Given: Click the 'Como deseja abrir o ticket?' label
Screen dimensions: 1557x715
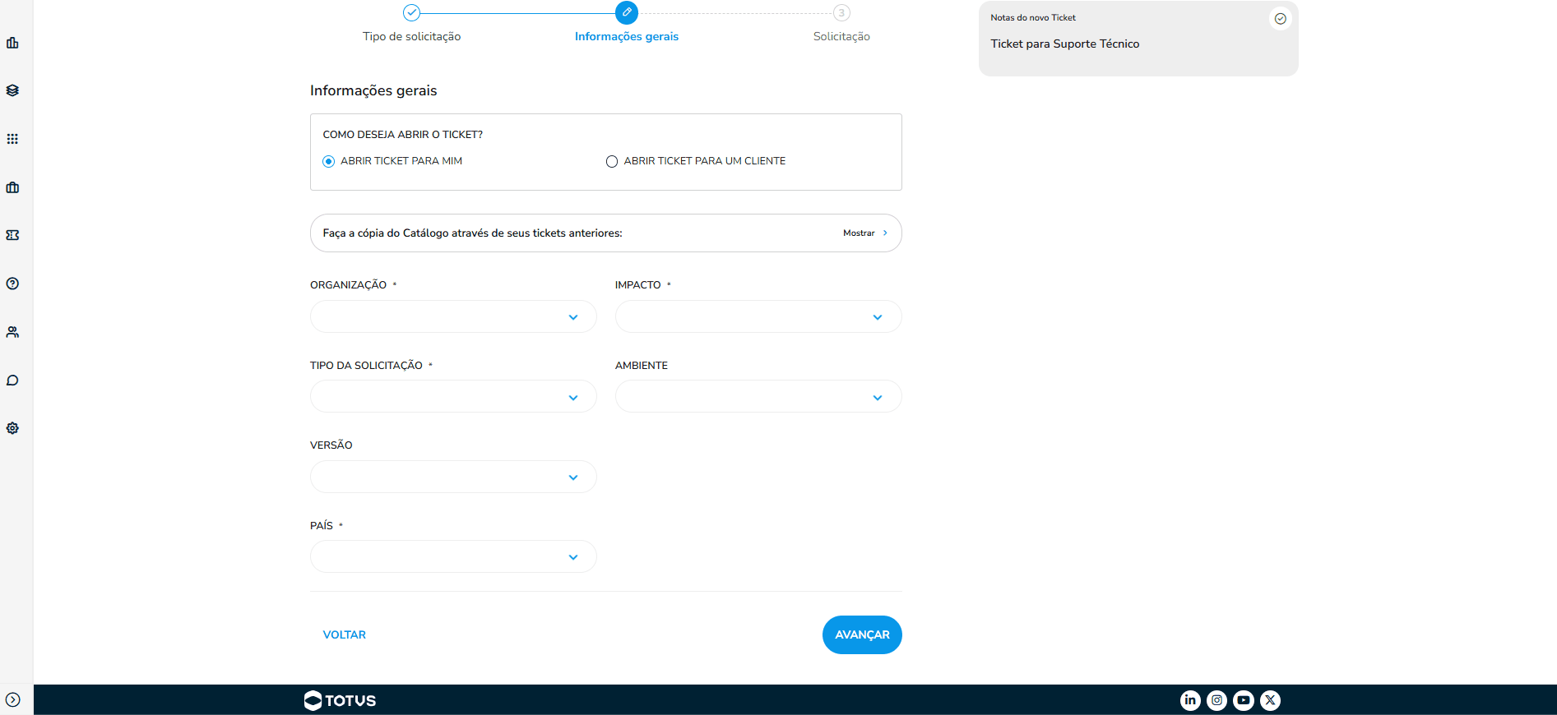Looking at the screenshot, I should (403, 135).
